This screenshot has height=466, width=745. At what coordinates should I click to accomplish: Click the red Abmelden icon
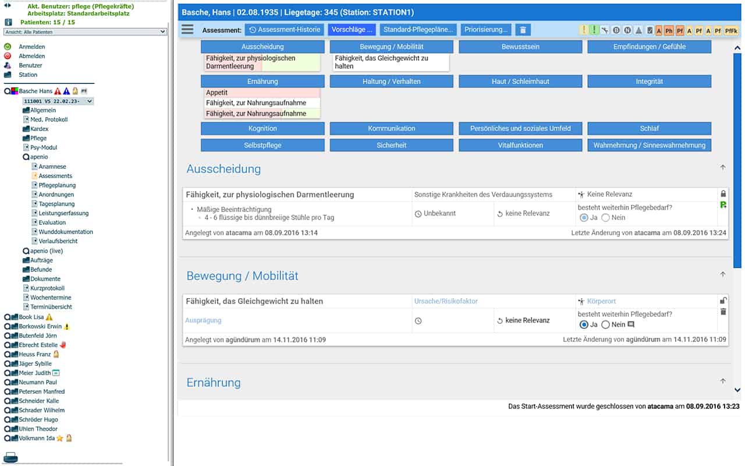pyautogui.click(x=8, y=56)
